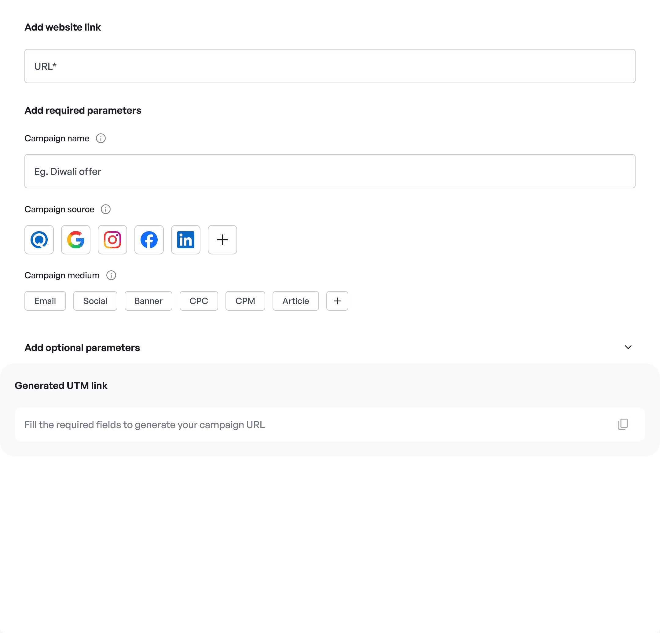Select Facebook as campaign source
Image resolution: width=660 pixels, height=633 pixels.
(x=149, y=240)
